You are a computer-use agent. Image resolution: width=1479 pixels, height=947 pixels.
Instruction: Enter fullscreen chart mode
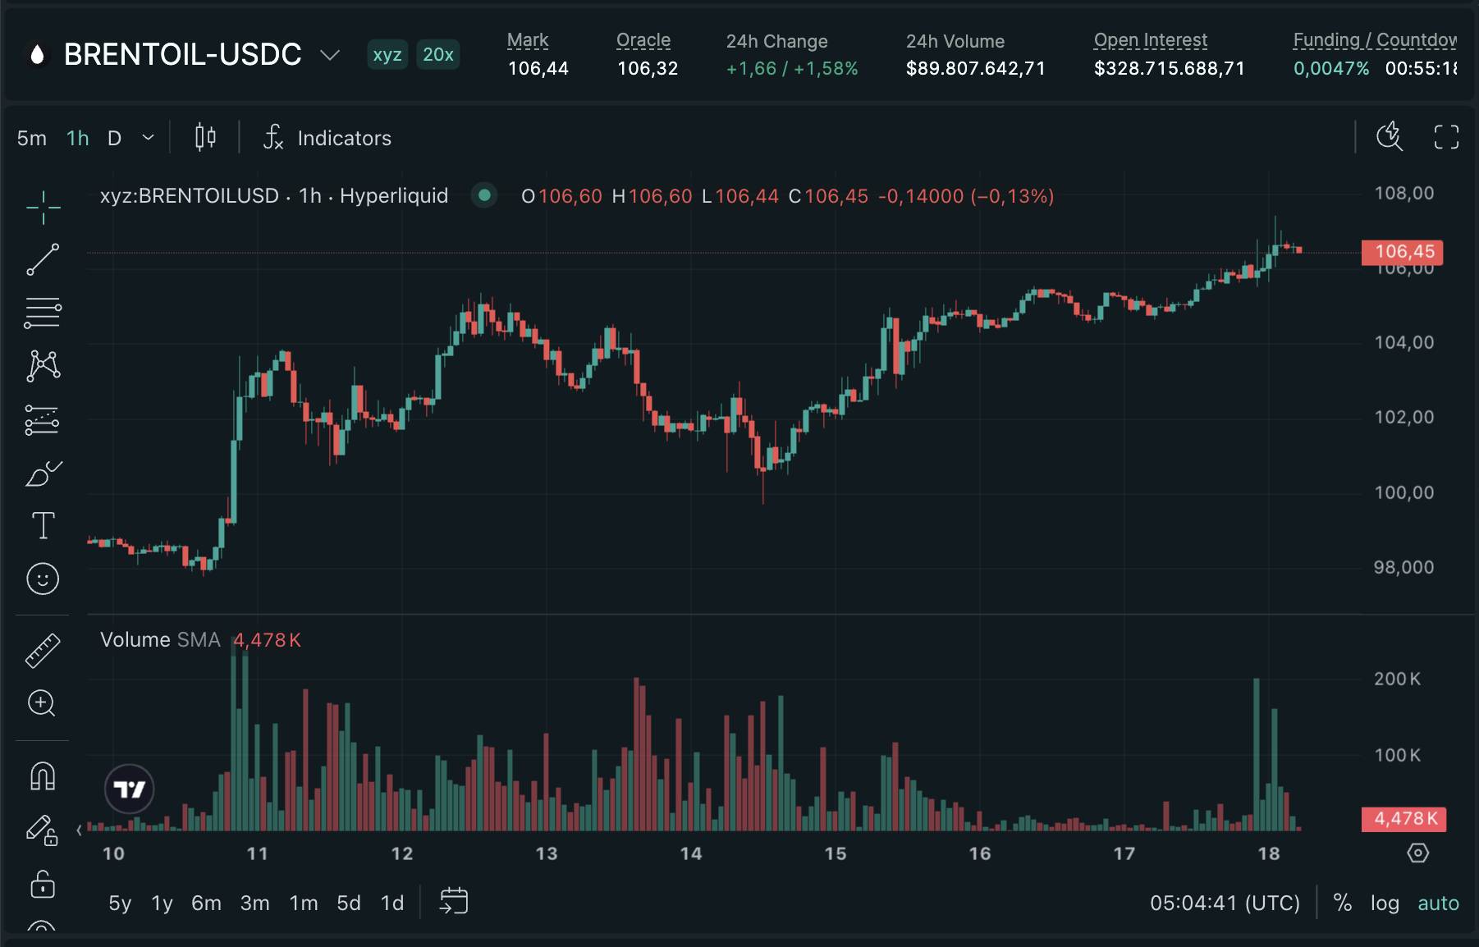coord(1446,137)
